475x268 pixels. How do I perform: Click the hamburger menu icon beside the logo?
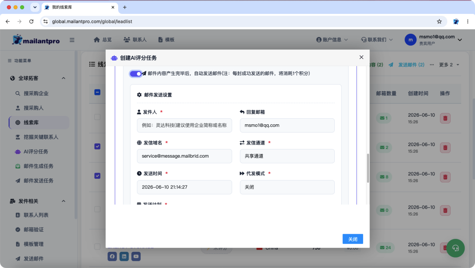72,40
